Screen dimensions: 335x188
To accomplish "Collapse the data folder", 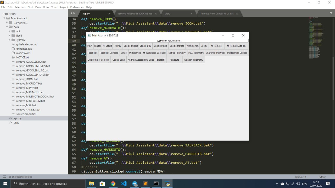I will [x=7, y=27].
